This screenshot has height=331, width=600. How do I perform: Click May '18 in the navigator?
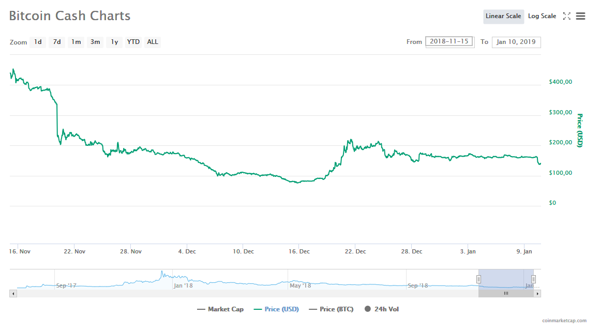click(x=301, y=285)
